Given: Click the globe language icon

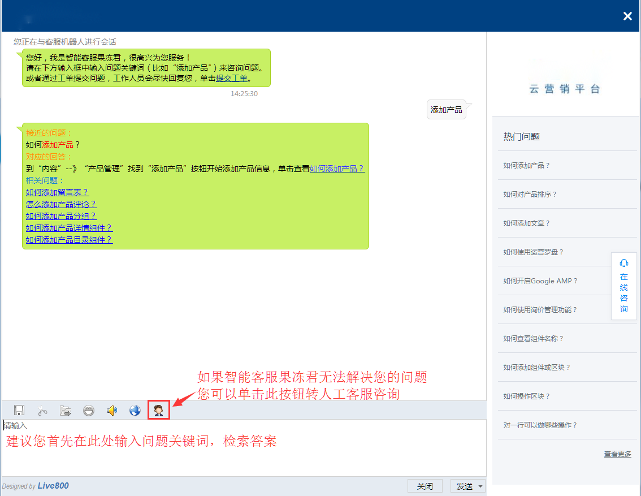Looking at the screenshot, I should click(135, 411).
